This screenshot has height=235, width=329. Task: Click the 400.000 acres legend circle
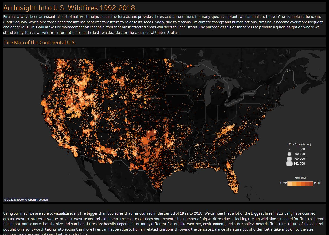click(289, 159)
